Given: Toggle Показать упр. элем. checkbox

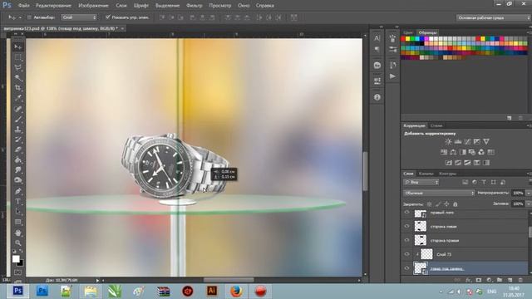Looking at the screenshot, I should pos(107,17).
